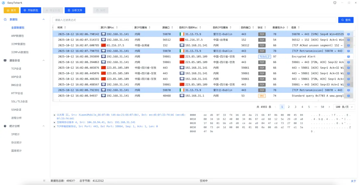Viewport: 359px width, 185px height.
Task: Expand the TCP传输控制协议 tree node
Action: pyautogui.click(x=55, y=127)
